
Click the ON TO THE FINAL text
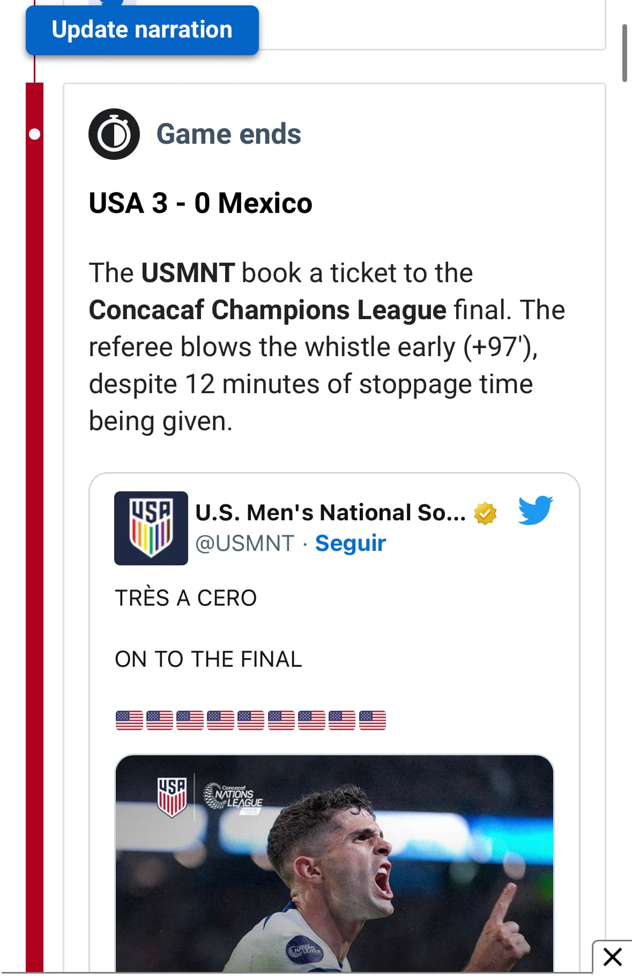(x=209, y=659)
